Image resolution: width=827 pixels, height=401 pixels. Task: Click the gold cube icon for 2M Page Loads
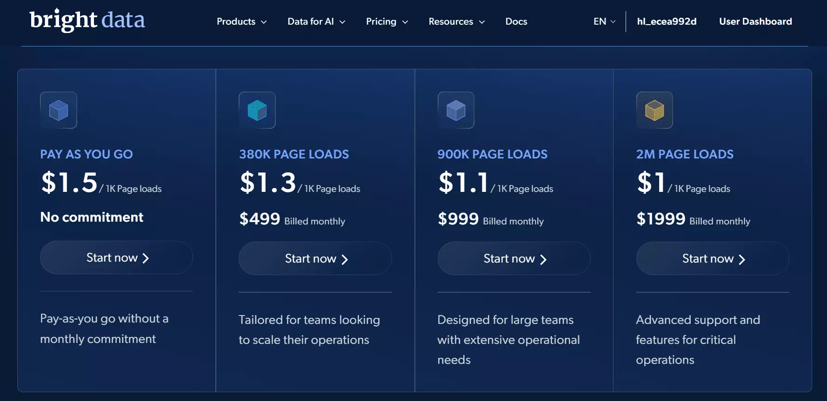pyautogui.click(x=654, y=110)
